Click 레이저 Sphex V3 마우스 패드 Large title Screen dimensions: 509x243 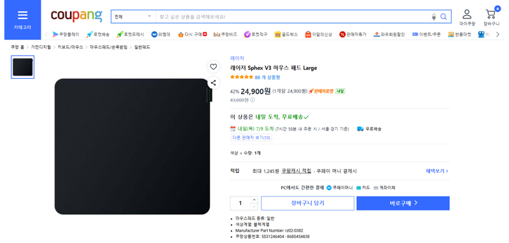click(x=274, y=68)
